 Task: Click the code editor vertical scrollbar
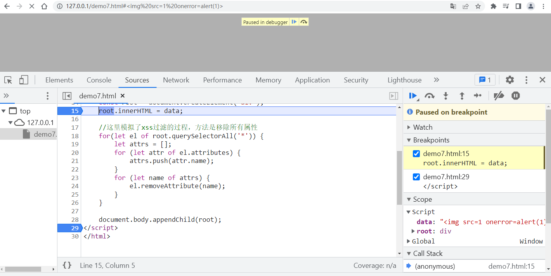click(x=399, y=178)
